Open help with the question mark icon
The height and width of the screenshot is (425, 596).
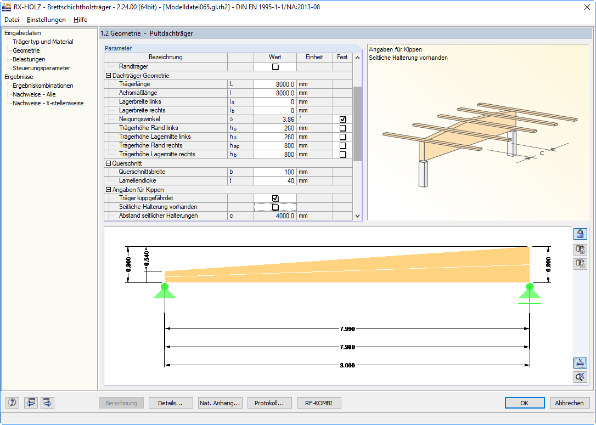(12, 403)
